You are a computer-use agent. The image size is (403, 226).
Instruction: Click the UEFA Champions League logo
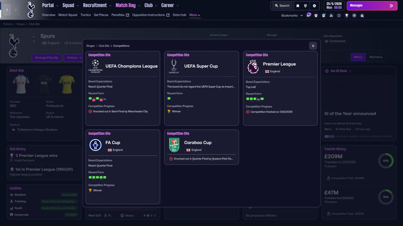(95, 66)
